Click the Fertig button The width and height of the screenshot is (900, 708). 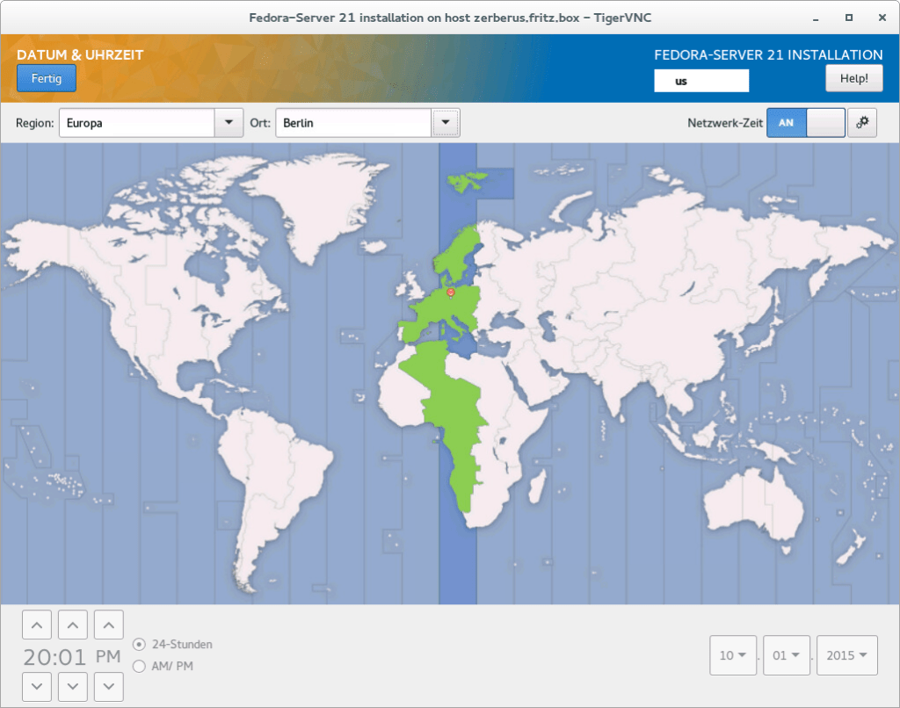tap(47, 78)
